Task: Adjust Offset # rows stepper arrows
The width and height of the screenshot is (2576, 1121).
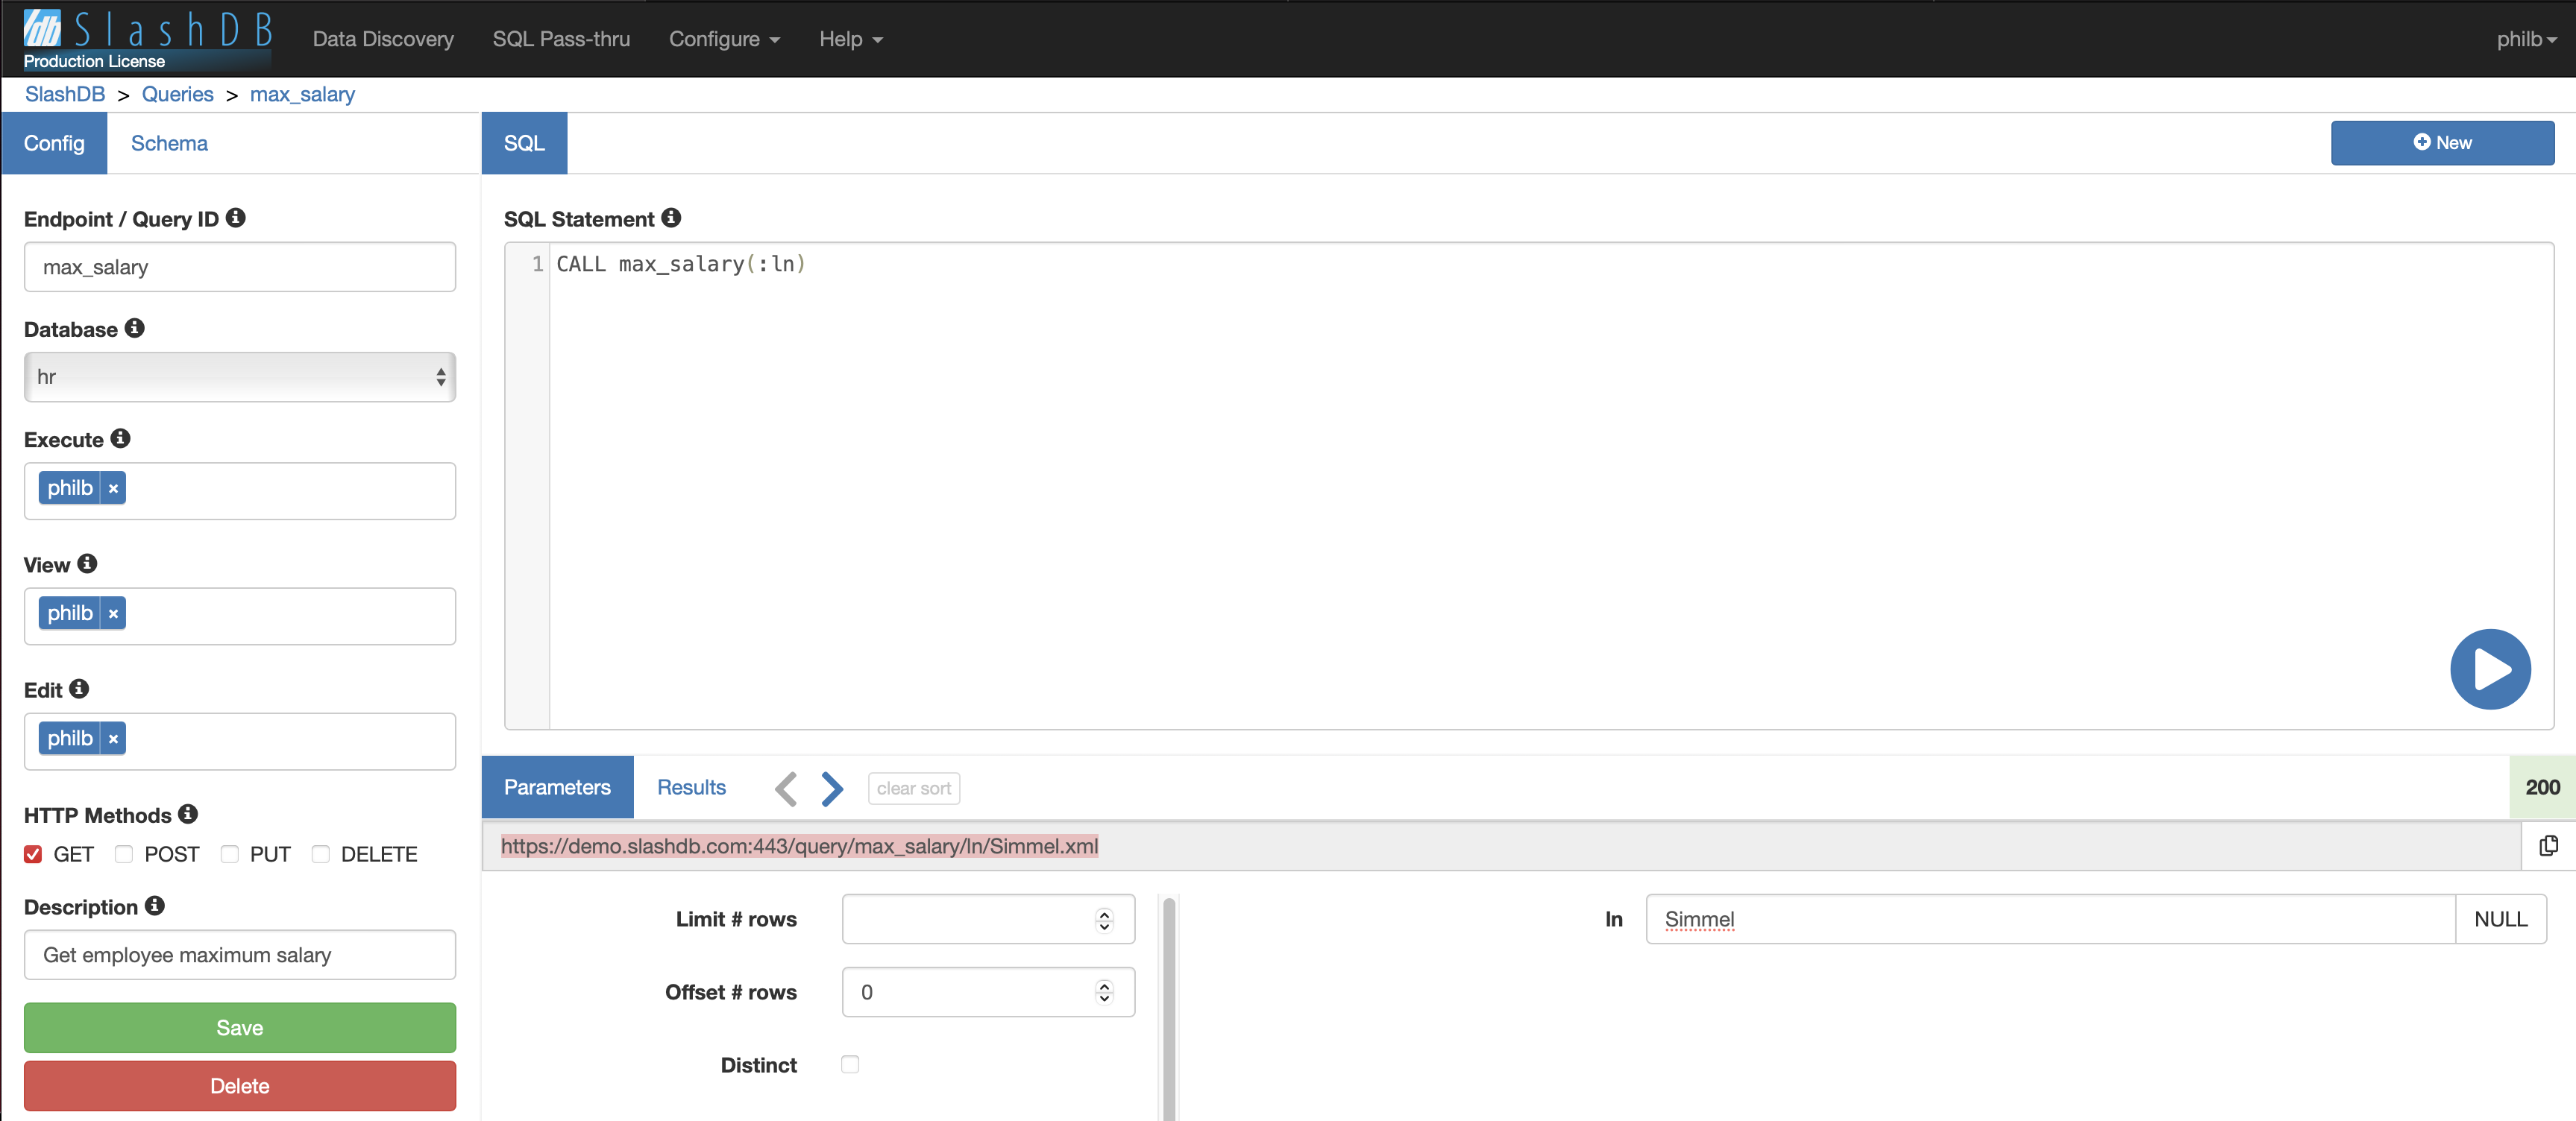Action: [1104, 992]
